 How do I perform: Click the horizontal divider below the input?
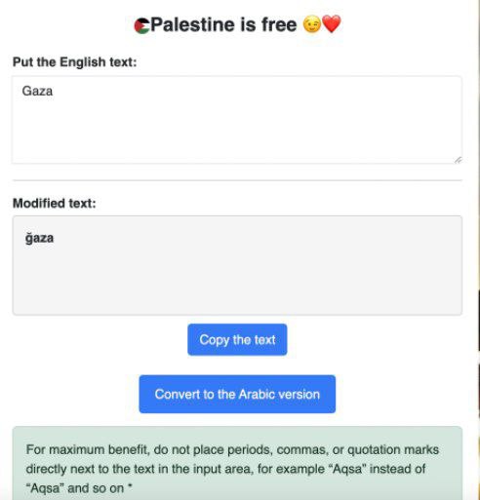pyautogui.click(x=237, y=180)
